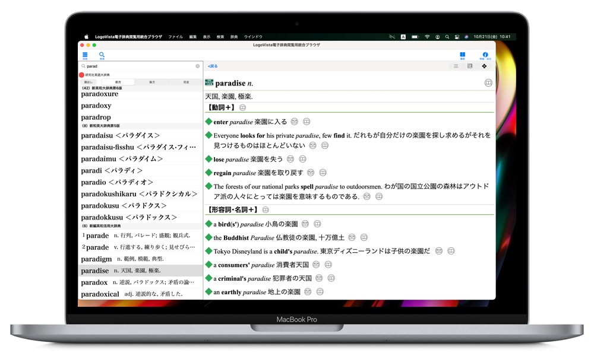Click the Wi-Fi status icon
The image size is (594, 356).
pyautogui.click(x=427, y=37)
